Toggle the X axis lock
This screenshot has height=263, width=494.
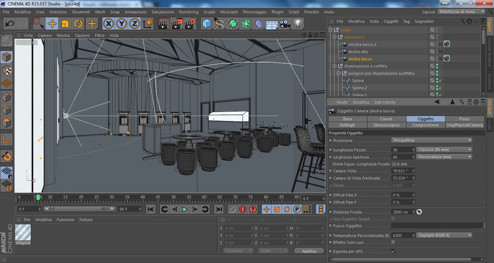pyautogui.click(x=108, y=24)
